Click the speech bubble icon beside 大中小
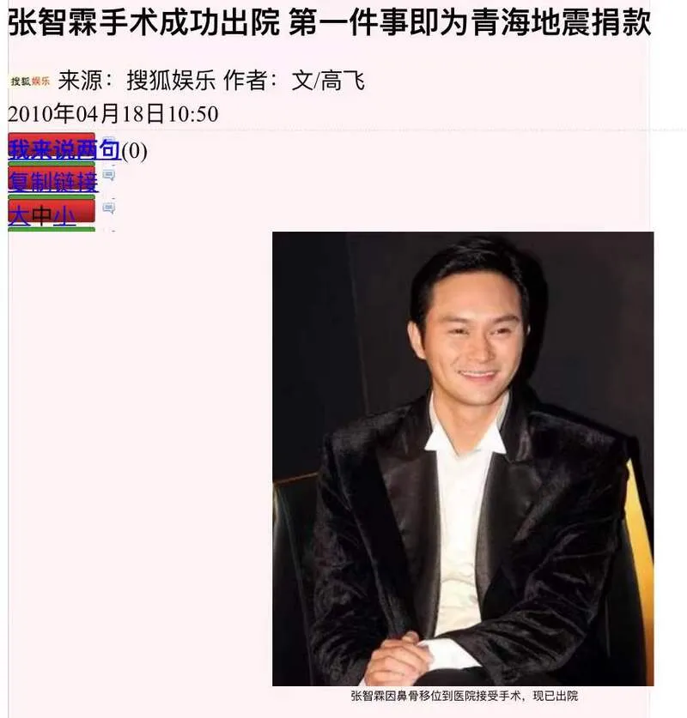Viewport: 687px width, 718px height. pyautogui.click(x=108, y=208)
